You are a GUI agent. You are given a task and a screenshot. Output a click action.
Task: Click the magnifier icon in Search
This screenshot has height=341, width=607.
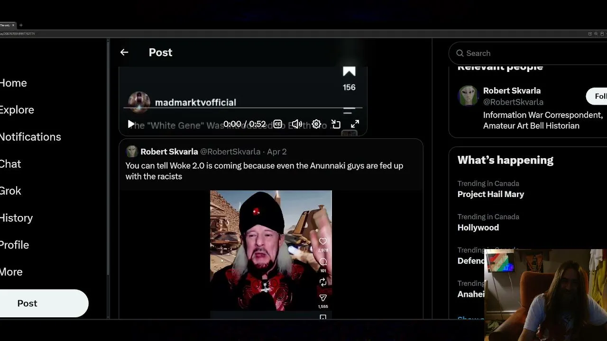tap(460, 54)
